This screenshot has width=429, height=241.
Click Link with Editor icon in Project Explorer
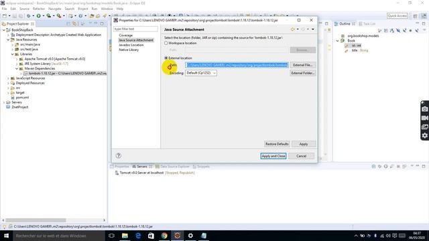coord(74,24)
